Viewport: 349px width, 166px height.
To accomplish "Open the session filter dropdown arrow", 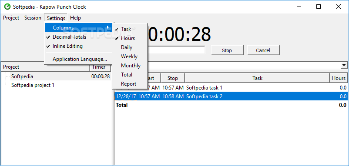I will pyautogui.click(x=344, y=65).
